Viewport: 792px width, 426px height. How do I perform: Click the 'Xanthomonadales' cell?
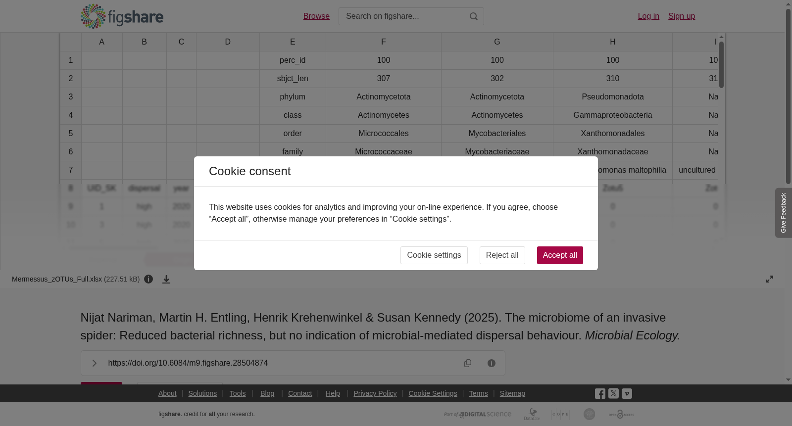pos(613,134)
